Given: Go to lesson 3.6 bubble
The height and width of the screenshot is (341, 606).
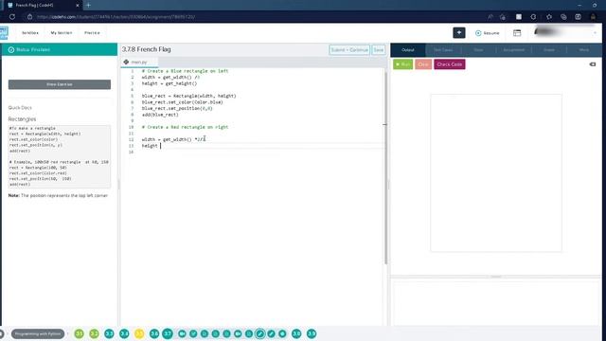Looking at the screenshot, I should coord(154,333).
